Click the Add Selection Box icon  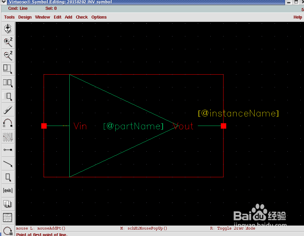[x=8, y=204]
